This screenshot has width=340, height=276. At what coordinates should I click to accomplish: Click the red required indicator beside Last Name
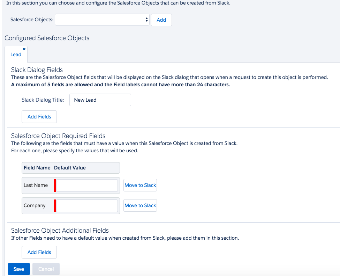click(55, 185)
